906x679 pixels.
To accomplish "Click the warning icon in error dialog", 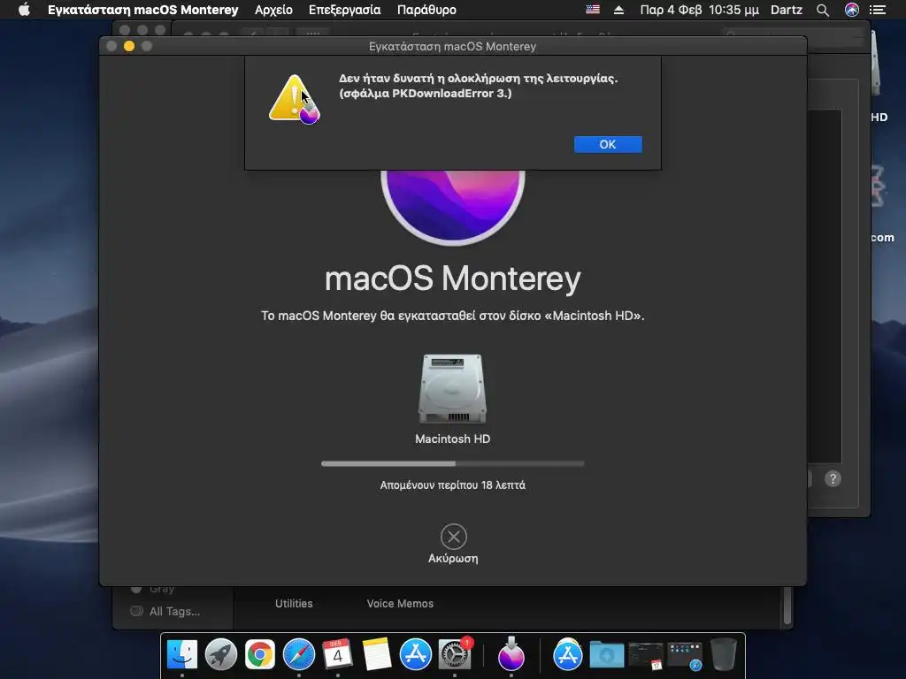I will click(294, 99).
